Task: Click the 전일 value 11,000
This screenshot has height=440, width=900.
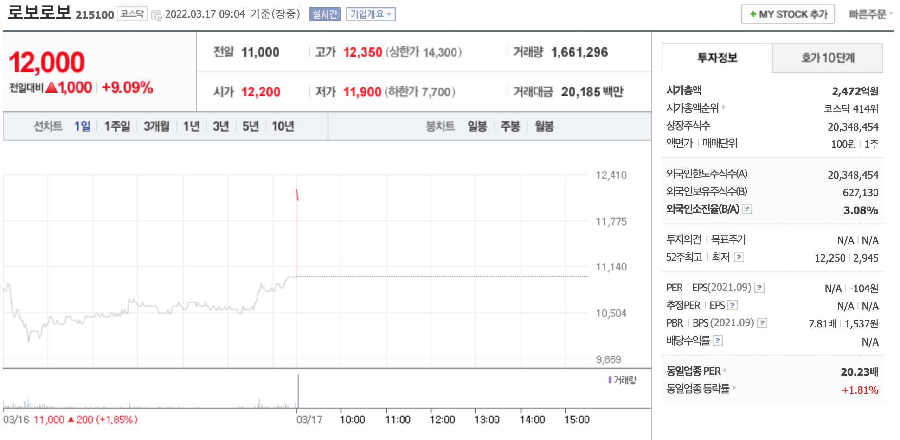Action: (260, 52)
